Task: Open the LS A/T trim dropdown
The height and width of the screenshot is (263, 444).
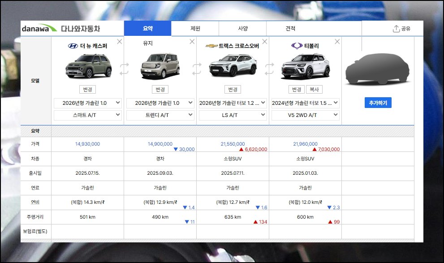Action: 233,115
